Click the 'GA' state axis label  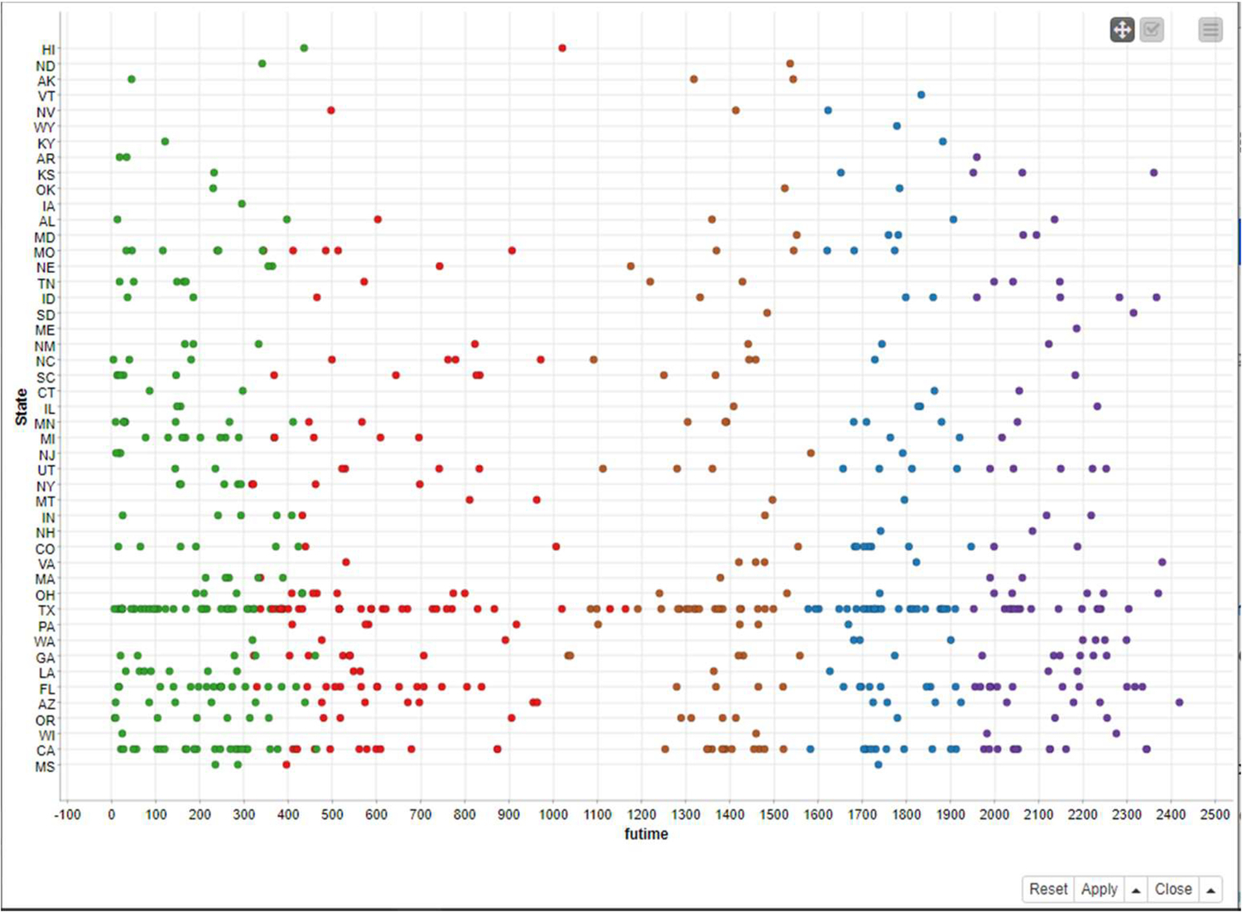46,659
